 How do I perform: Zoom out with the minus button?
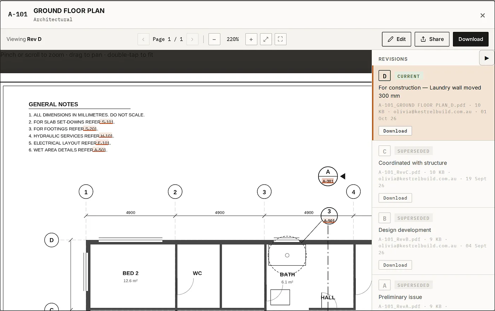tap(214, 39)
